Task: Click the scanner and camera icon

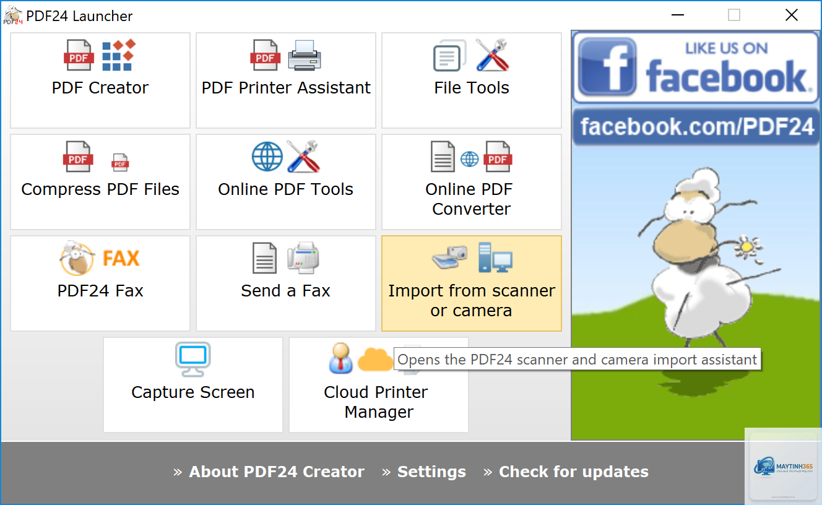Action: (x=450, y=258)
